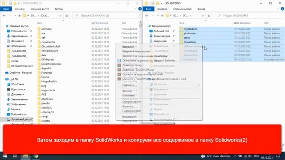This screenshot has width=285, height=160.
Task: Choose Видалити in the context menu
Action: coord(128,106)
